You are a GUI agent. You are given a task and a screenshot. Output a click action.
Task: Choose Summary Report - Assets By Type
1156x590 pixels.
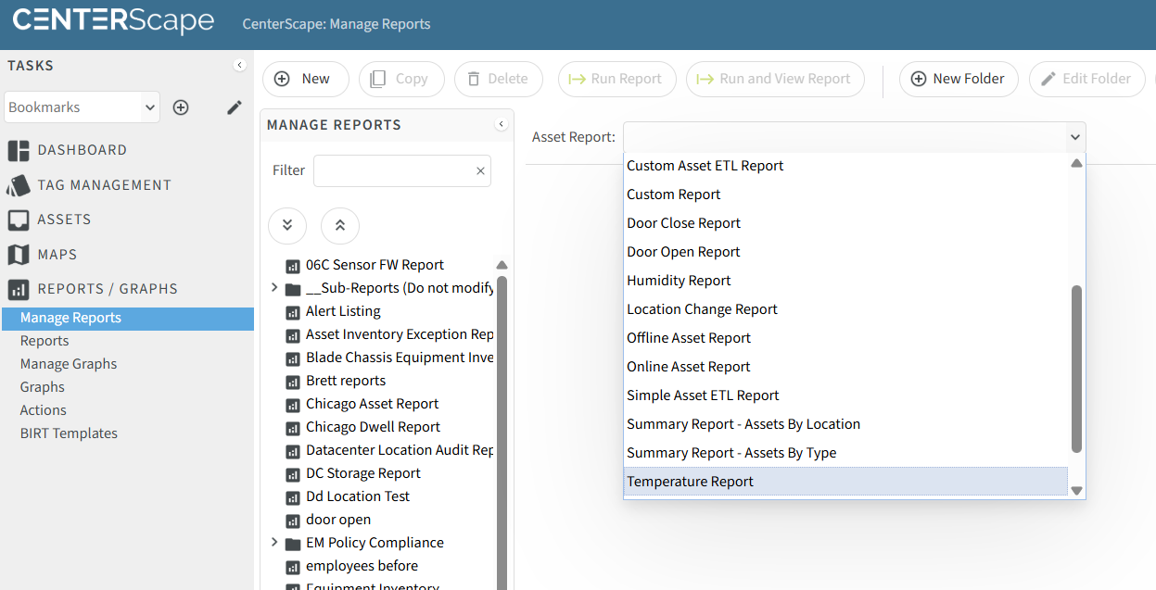845,453
